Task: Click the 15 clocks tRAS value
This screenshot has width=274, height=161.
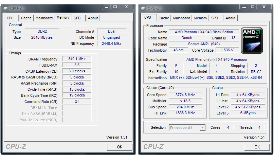Action: click(x=77, y=89)
